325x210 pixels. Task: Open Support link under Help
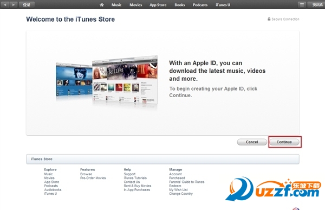tap(129, 174)
